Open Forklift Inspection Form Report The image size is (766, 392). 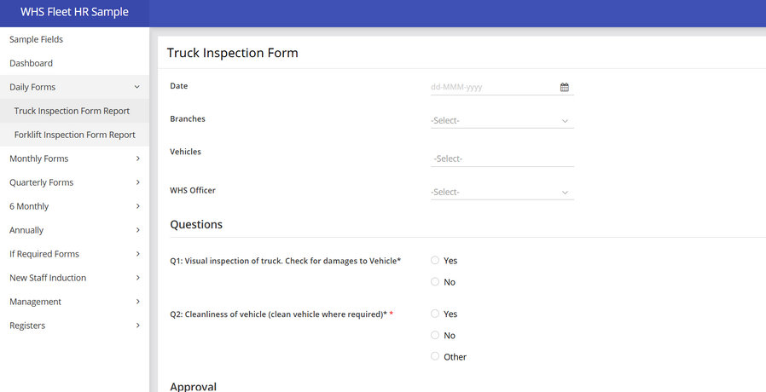75,135
